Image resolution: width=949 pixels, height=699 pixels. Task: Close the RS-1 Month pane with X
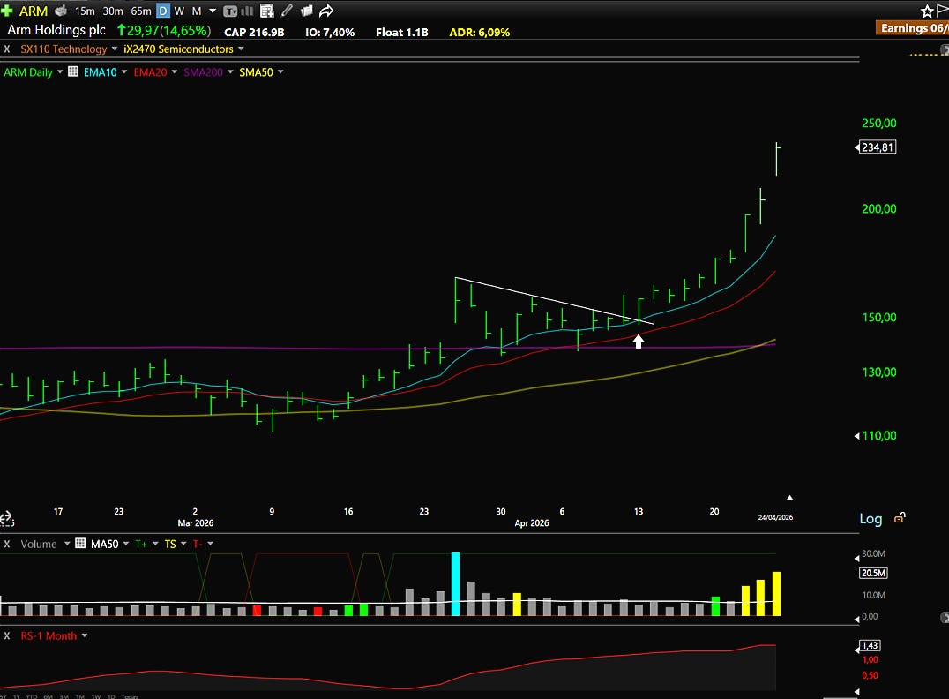click(7, 636)
